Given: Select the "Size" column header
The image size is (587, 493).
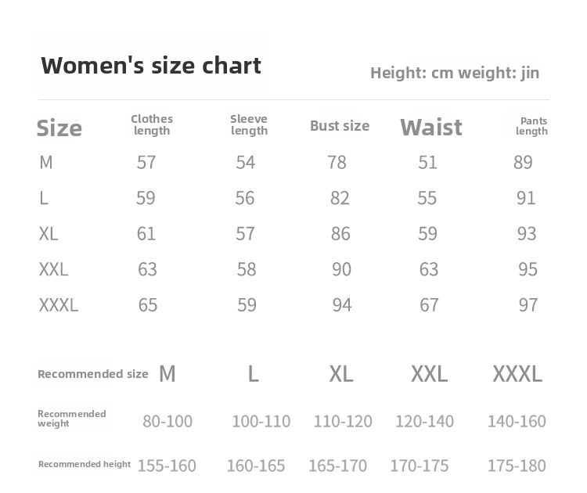Looking at the screenshot, I should pos(59,128).
